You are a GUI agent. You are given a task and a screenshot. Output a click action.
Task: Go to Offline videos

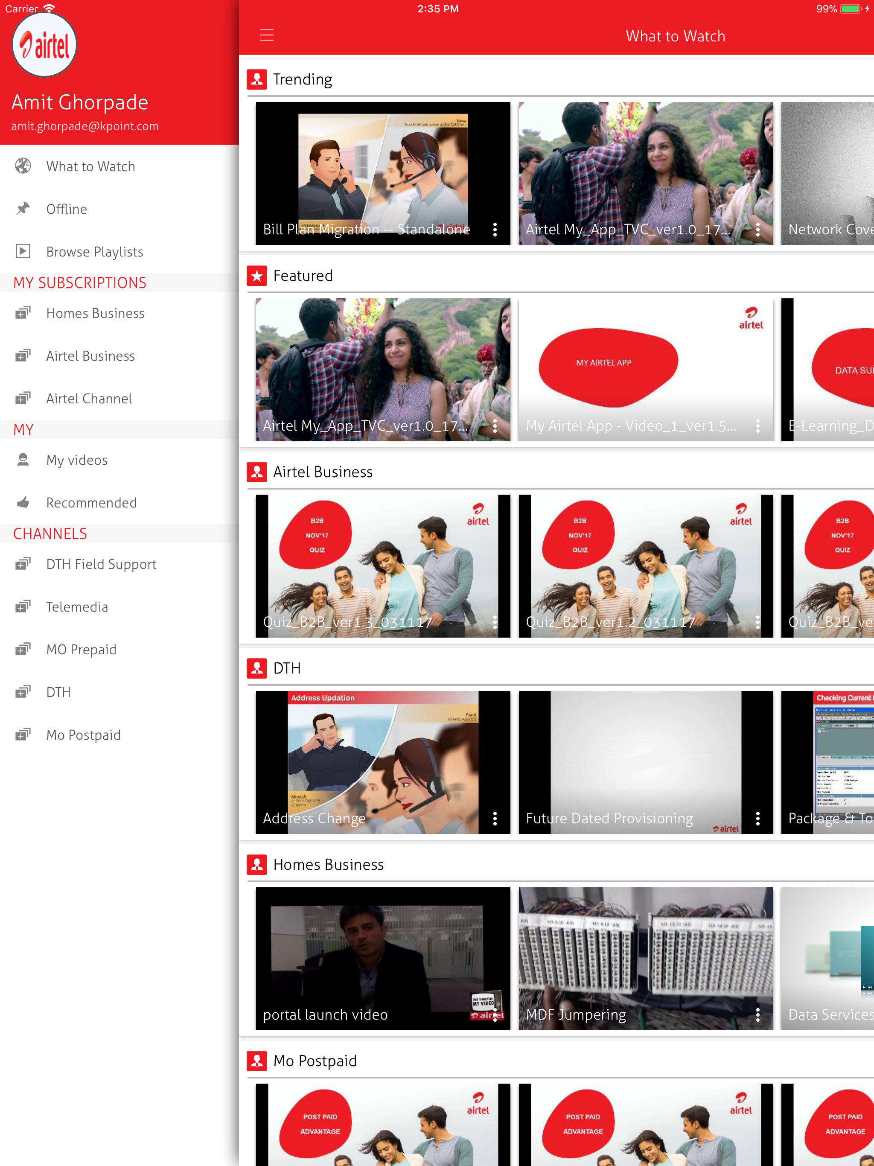[119, 209]
